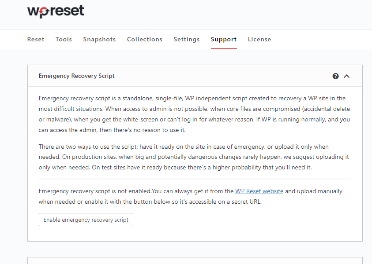Collapse the Emergency Recovery Script section via its header
Image resolution: width=372 pixels, height=264 pixels.
[194, 76]
